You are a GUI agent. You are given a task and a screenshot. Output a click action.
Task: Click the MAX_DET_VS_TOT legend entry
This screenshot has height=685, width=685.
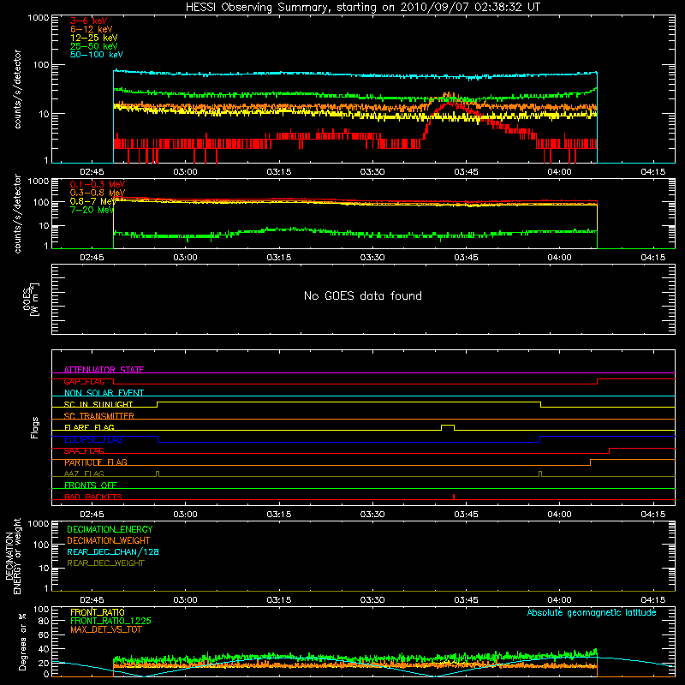[105, 629]
